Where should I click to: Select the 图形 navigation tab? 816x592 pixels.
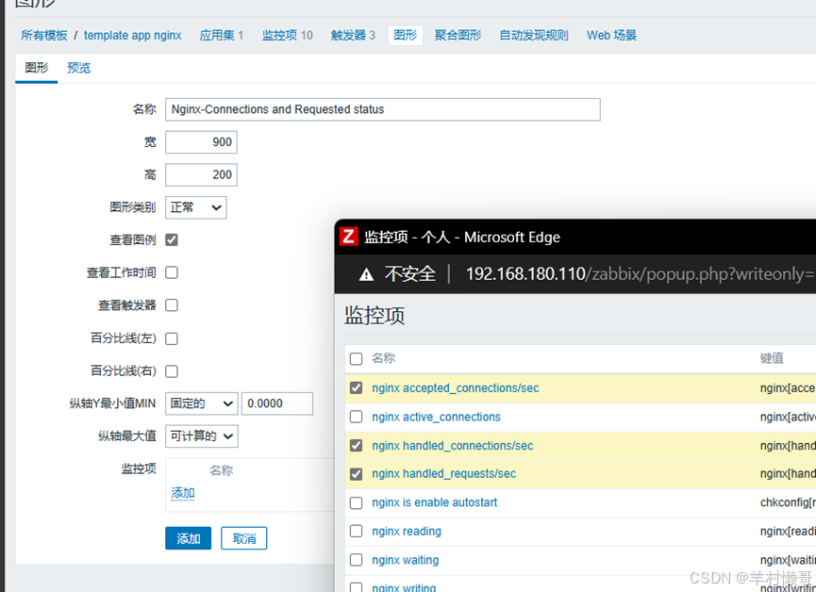click(x=405, y=36)
